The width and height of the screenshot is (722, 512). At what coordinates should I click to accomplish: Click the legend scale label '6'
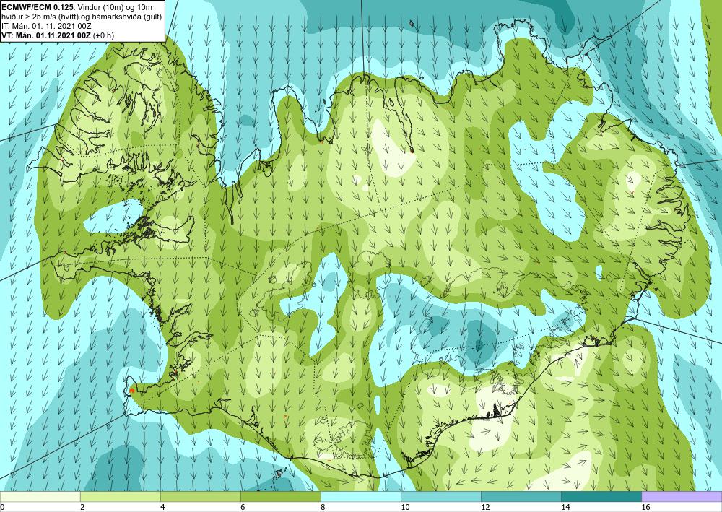click(243, 507)
